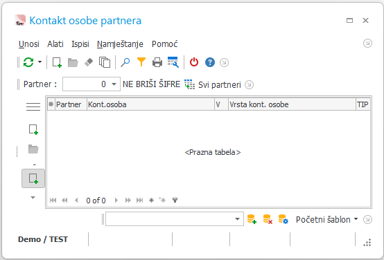Maximize the Kontakt osobe partnera window
The height and width of the screenshot is (260, 384).
click(350, 20)
